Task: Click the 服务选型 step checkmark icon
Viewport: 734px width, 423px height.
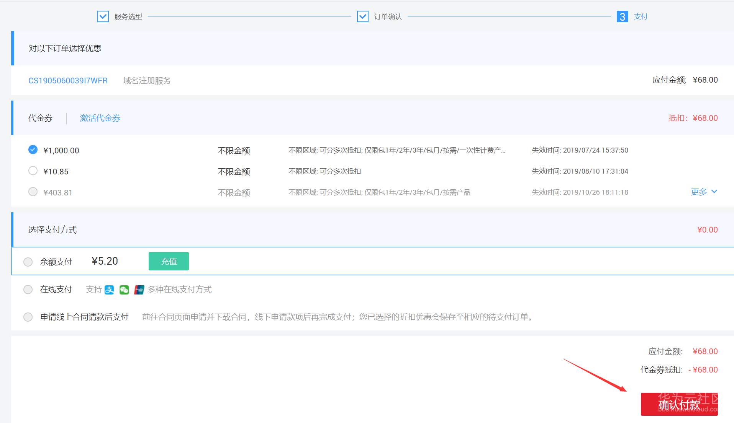Action: pyautogui.click(x=103, y=16)
